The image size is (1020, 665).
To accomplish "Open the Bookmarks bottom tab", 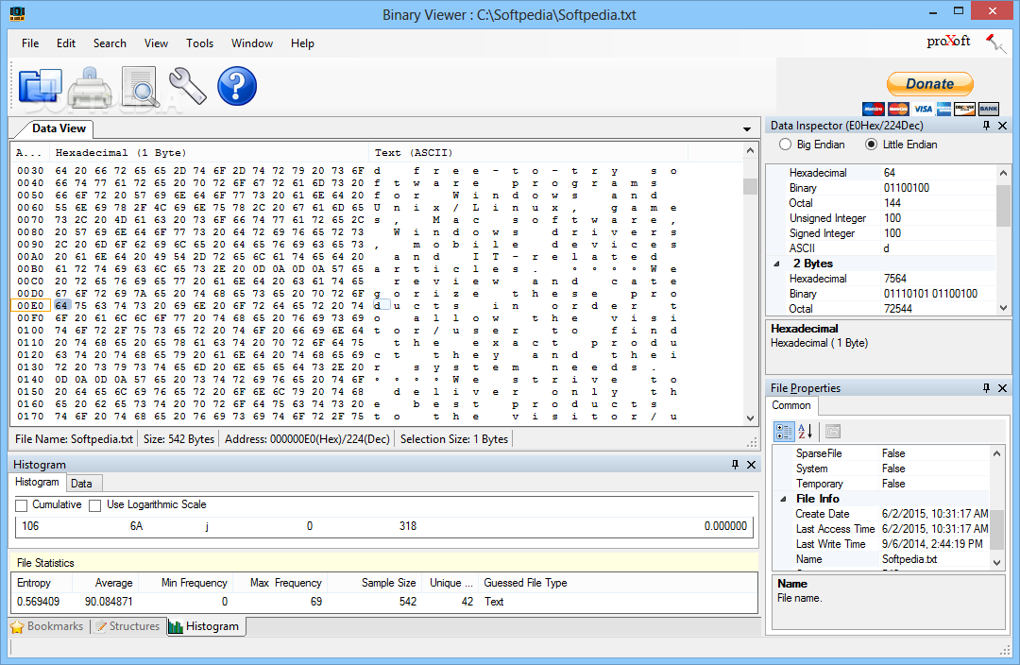I will (47, 626).
